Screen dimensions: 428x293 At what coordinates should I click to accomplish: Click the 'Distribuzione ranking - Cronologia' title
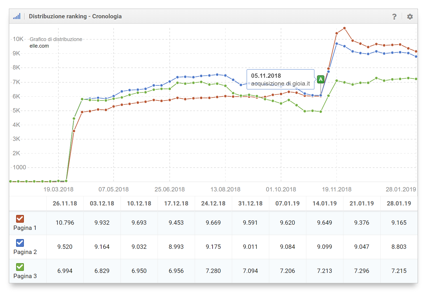click(75, 16)
